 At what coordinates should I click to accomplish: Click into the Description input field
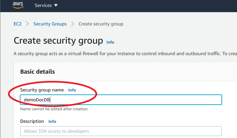tap(121, 131)
